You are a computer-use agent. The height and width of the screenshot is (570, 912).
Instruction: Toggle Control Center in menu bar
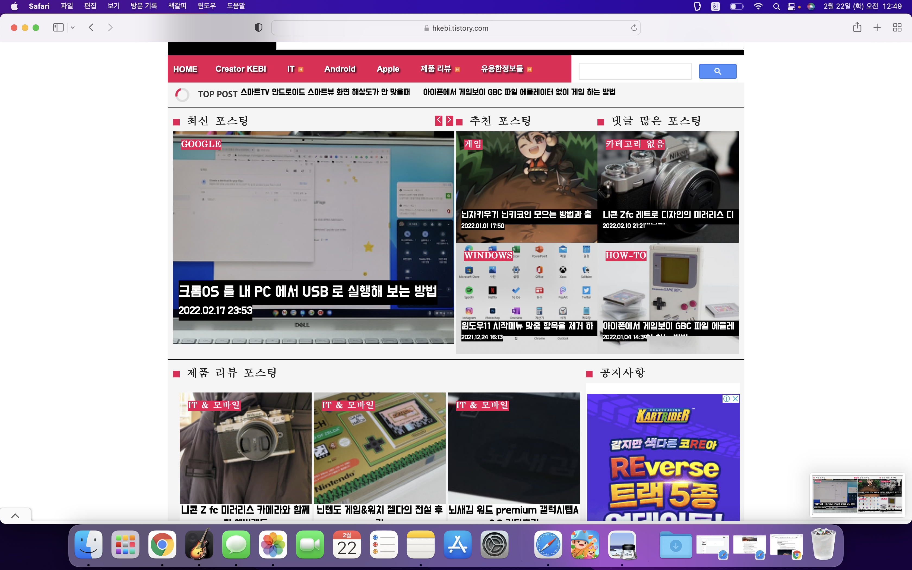click(791, 7)
